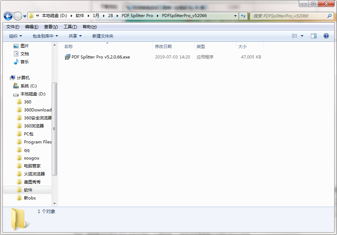Expand the view options dropdown arrow
The image size is (337, 235).
click(x=302, y=36)
